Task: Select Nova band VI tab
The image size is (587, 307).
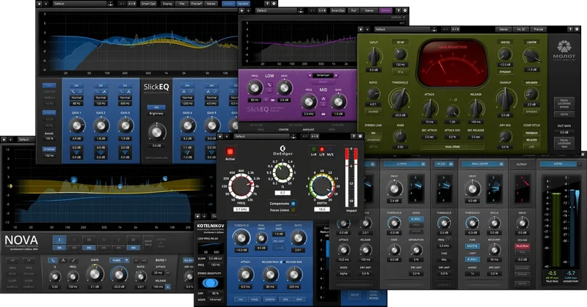Action: [134, 240]
